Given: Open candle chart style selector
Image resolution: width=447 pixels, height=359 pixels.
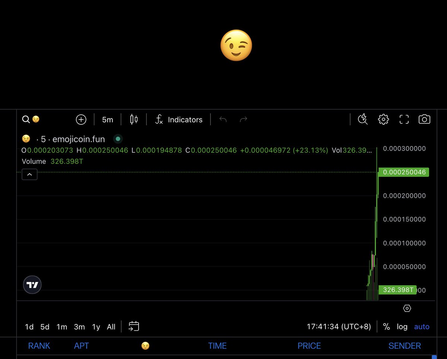Looking at the screenshot, I should (134, 119).
